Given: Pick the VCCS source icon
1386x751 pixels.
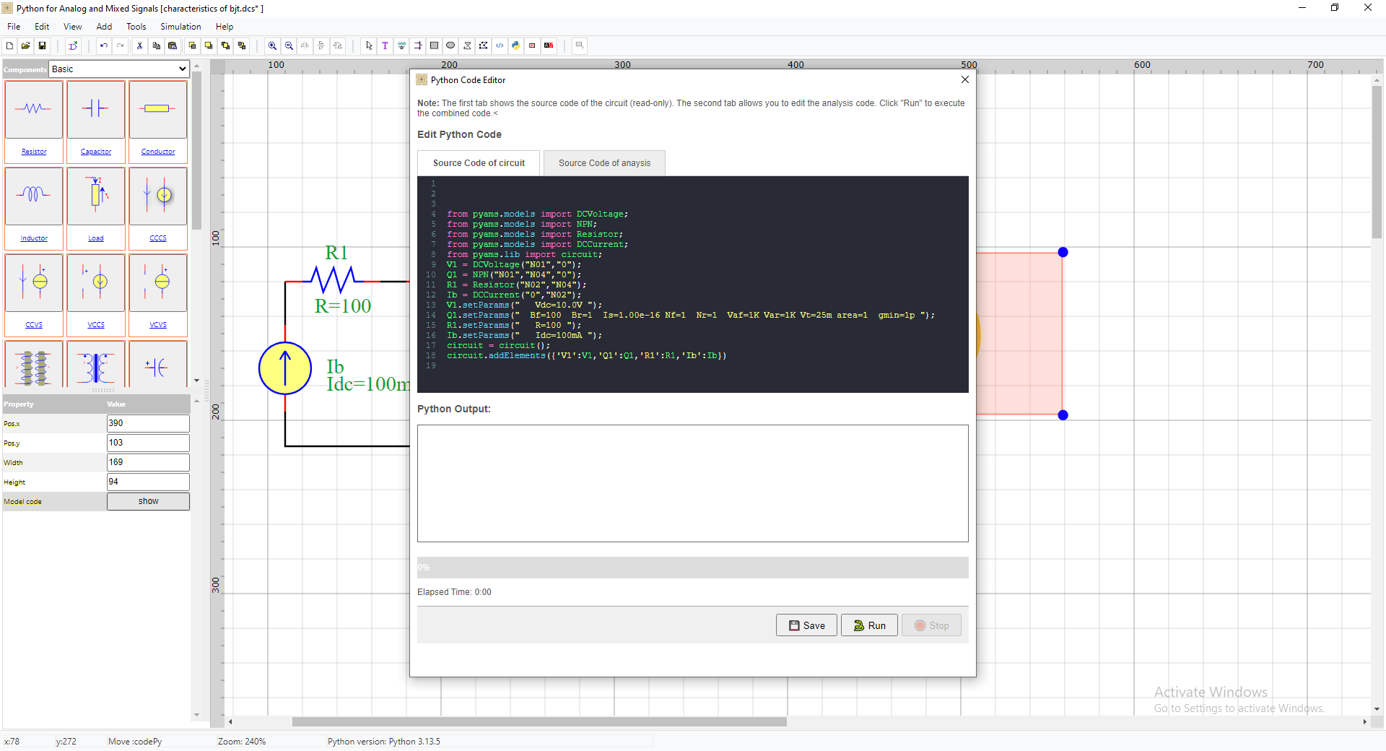Looking at the screenshot, I should point(96,282).
